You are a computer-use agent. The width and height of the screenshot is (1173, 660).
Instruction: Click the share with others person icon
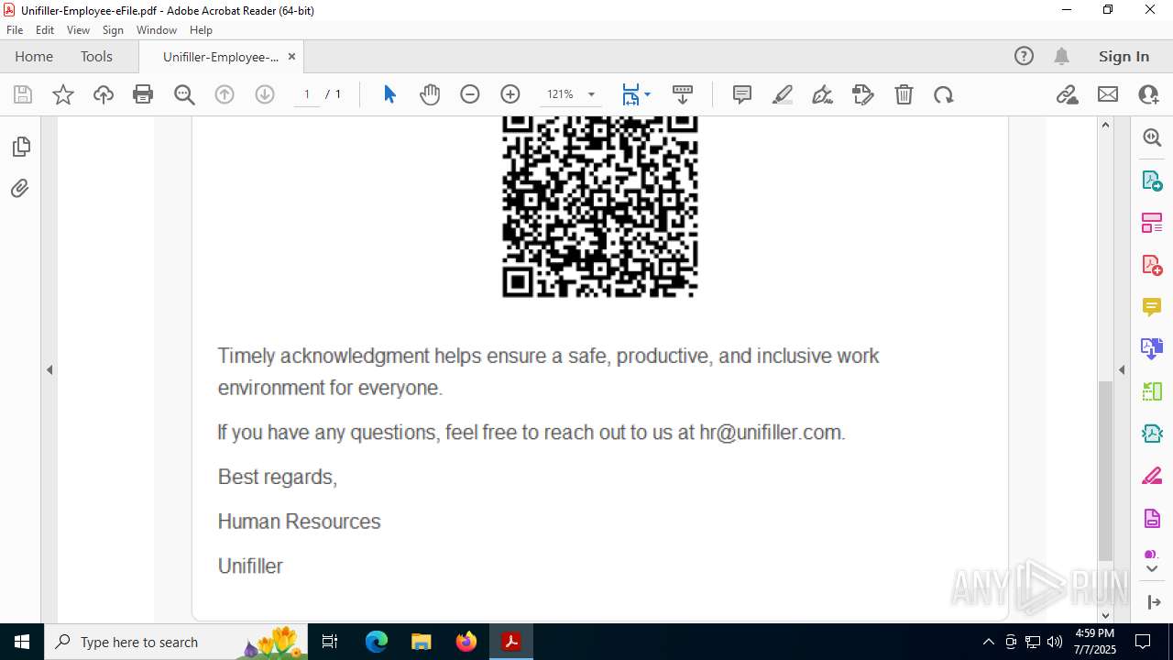click(x=1148, y=94)
